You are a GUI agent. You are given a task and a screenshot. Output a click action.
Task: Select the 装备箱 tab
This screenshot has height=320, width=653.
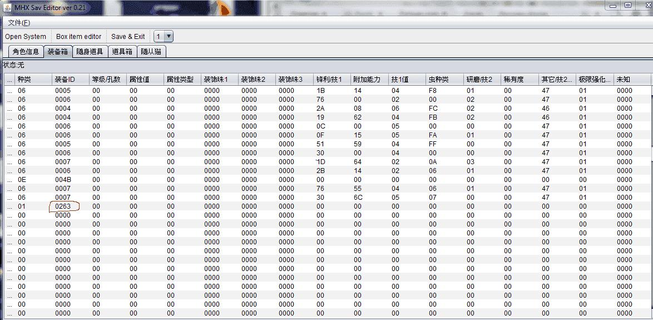[x=58, y=52]
